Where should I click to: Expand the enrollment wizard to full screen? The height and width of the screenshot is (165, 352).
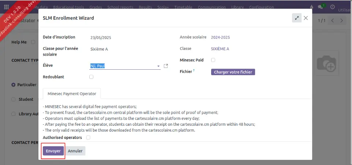click(x=297, y=18)
